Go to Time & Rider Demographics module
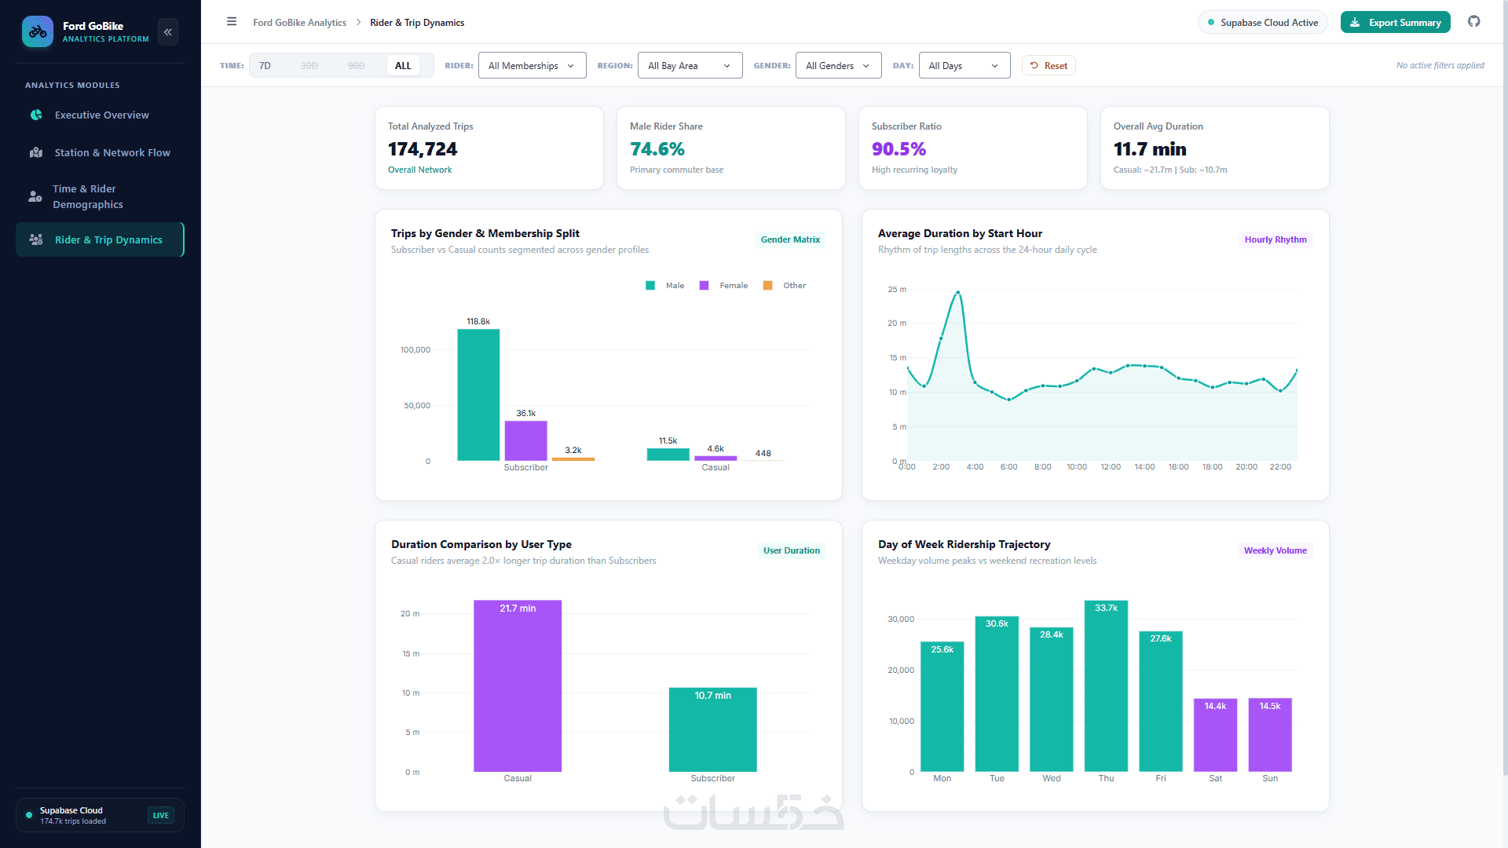 (100, 196)
